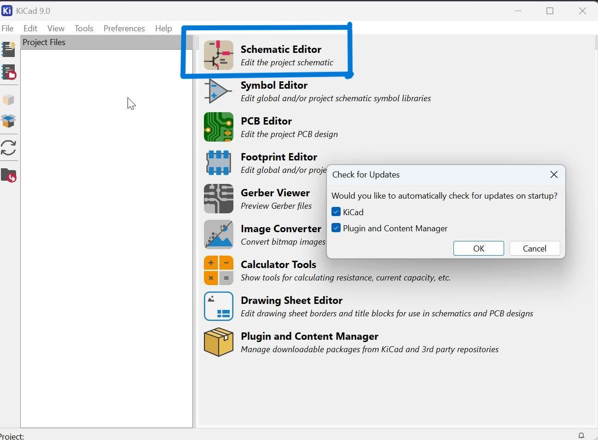Image resolution: width=598 pixels, height=440 pixels.
Task: Click 'Edit the project schematic' description
Action: 287,63
